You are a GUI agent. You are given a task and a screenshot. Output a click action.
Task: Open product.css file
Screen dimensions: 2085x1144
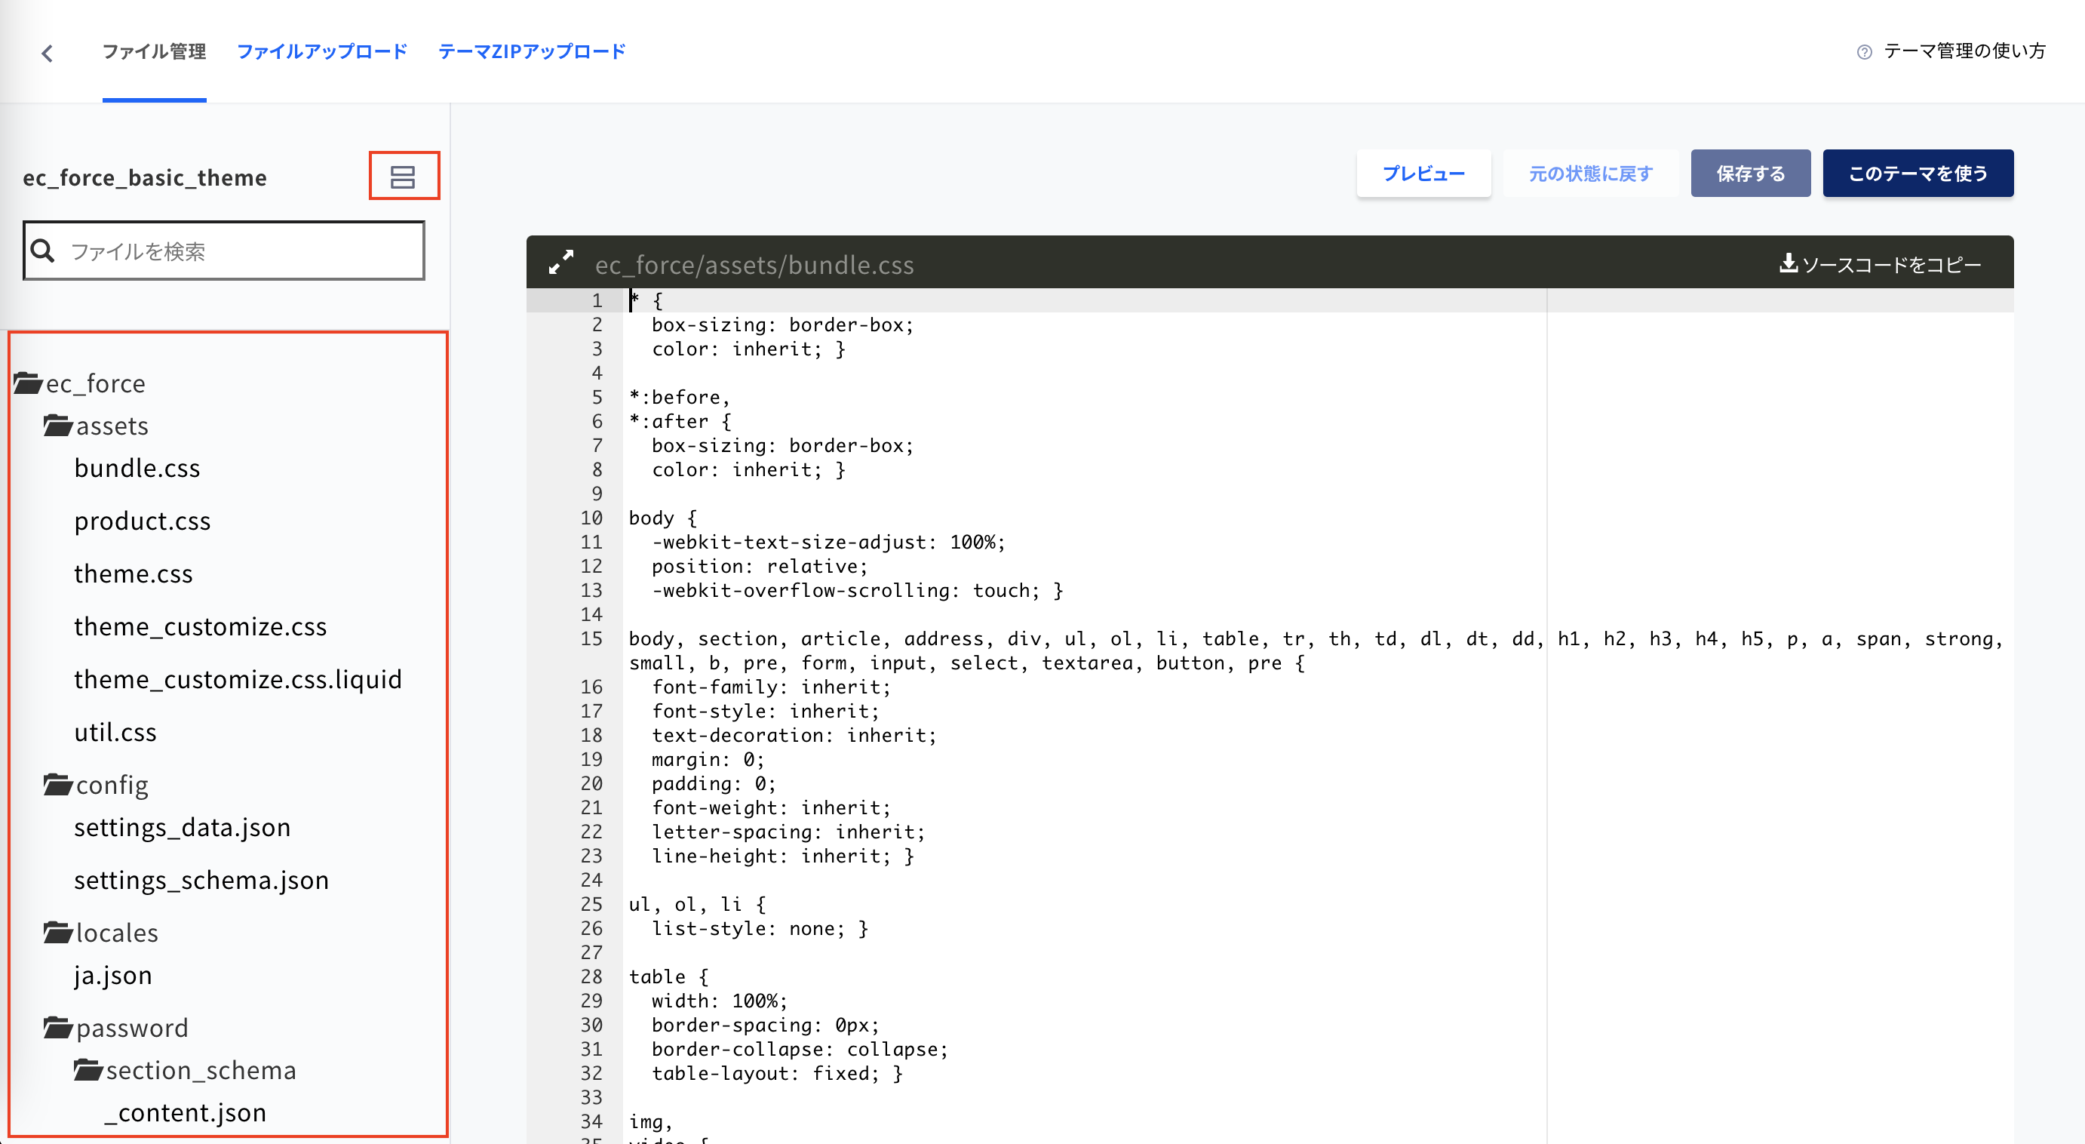click(x=143, y=521)
